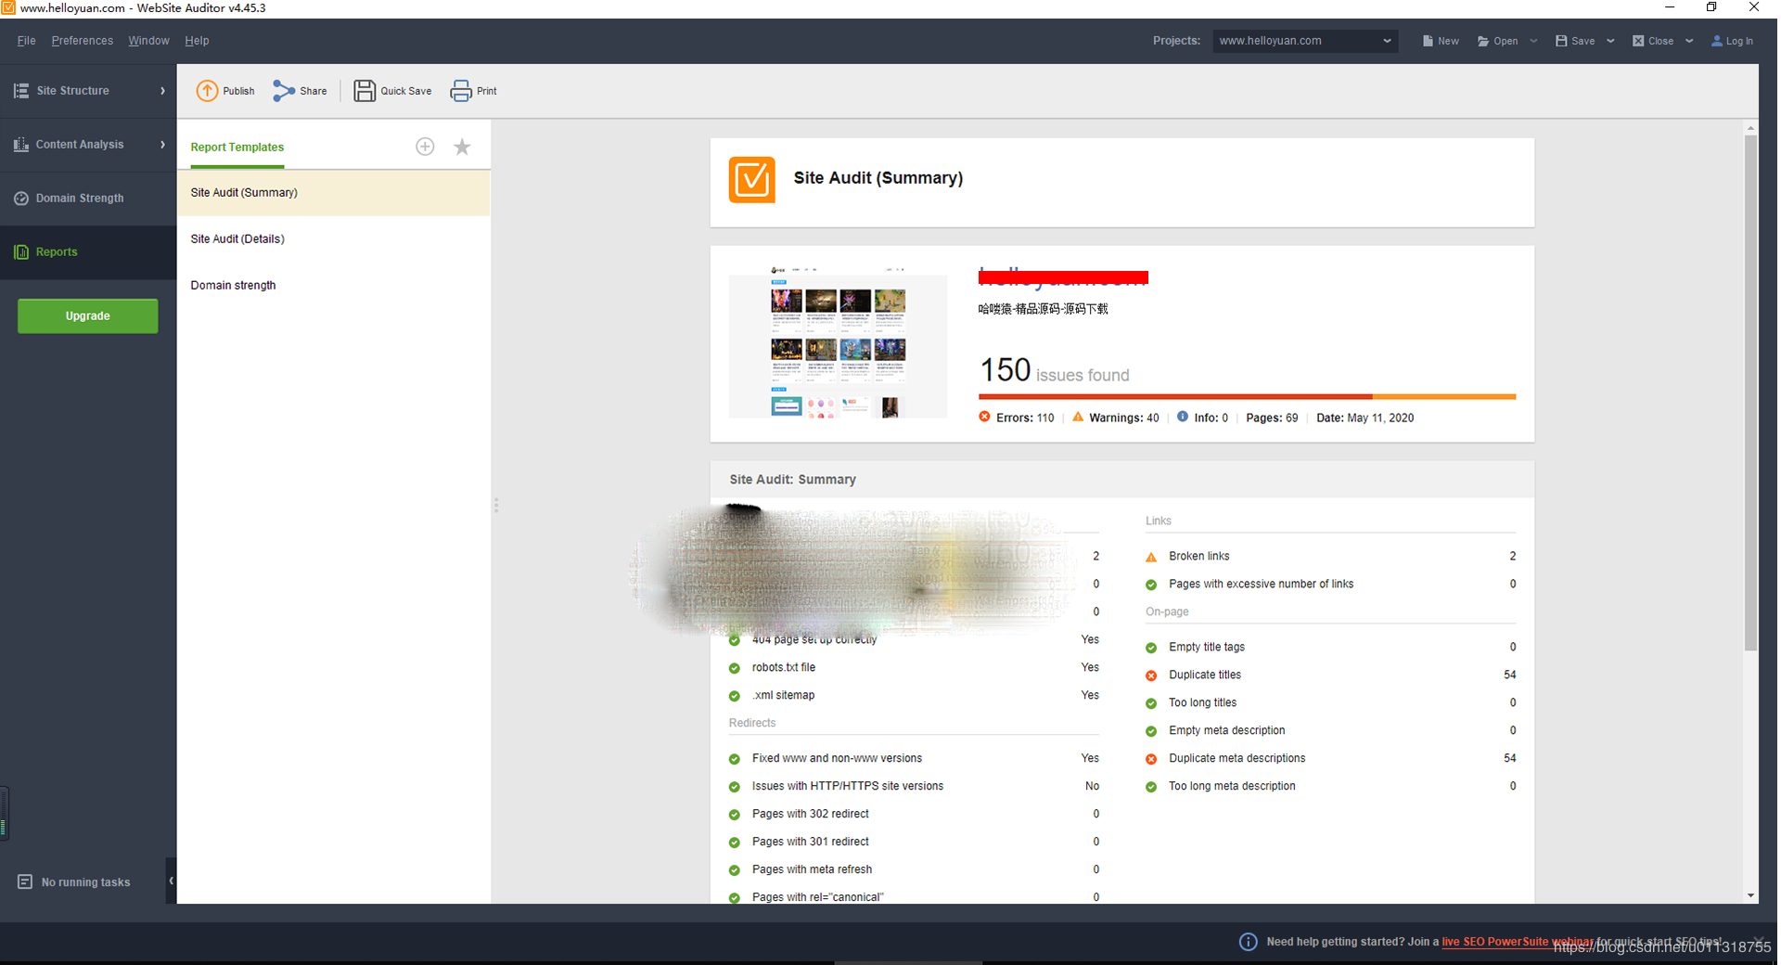Open the dropdown arrow next to Open
The image size is (1781, 965).
pyautogui.click(x=1533, y=41)
